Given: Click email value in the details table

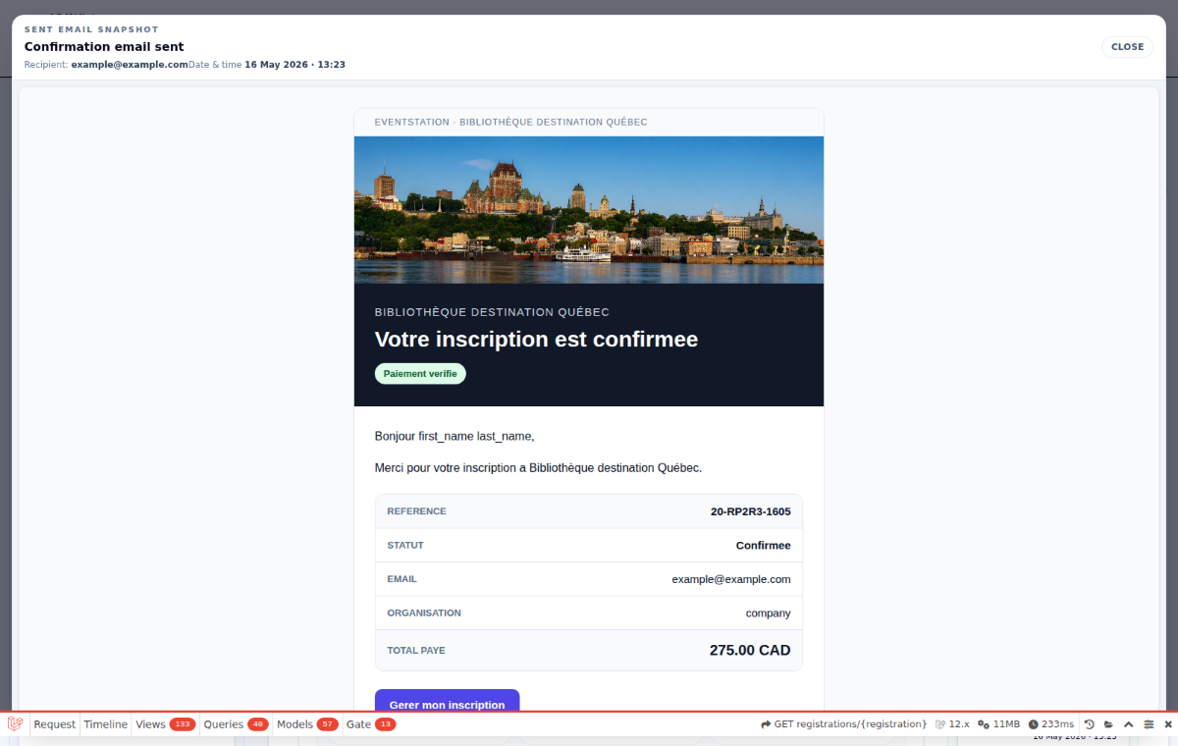Looking at the screenshot, I should click(x=731, y=579).
